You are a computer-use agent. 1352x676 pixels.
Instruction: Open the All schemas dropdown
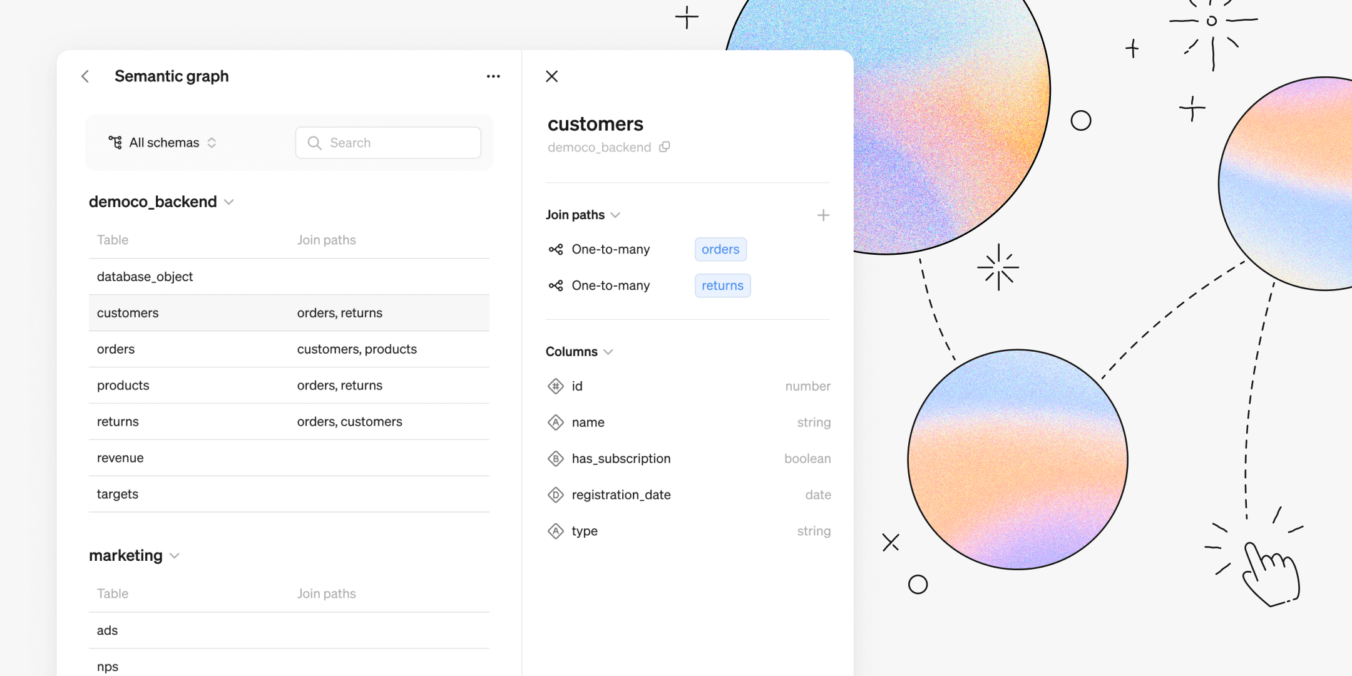tap(163, 143)
